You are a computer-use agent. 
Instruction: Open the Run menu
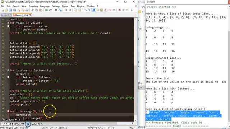[x=73, y=6]
